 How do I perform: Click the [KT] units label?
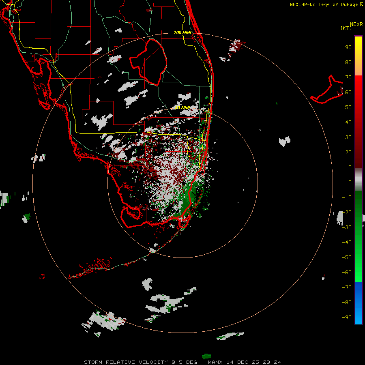pos(346,28)
